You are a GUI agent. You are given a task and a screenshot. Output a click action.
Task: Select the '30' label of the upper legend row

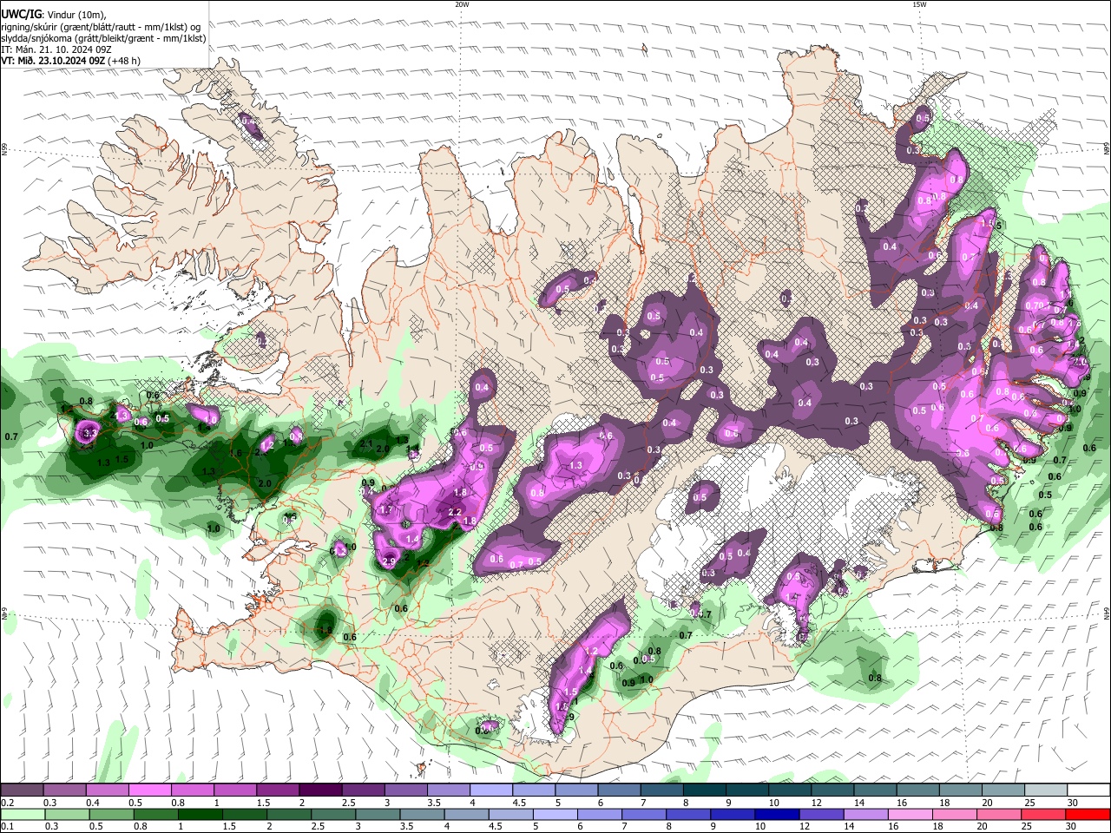pyautogui.click(x=1073, y=803)
